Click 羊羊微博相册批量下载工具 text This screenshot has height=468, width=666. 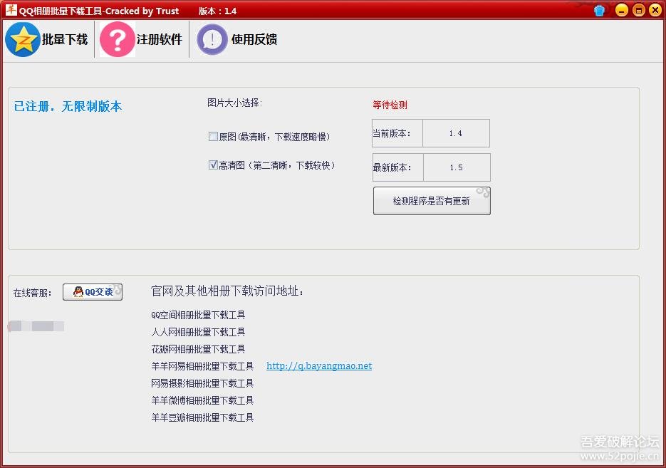(202, 400)
